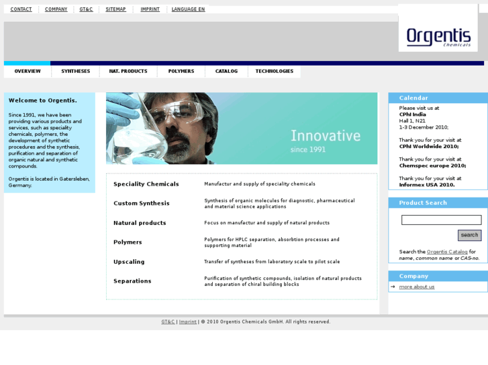Click the Informex USA 2010 entry
This screenshot has height=365, width=488.
point(427,185)
